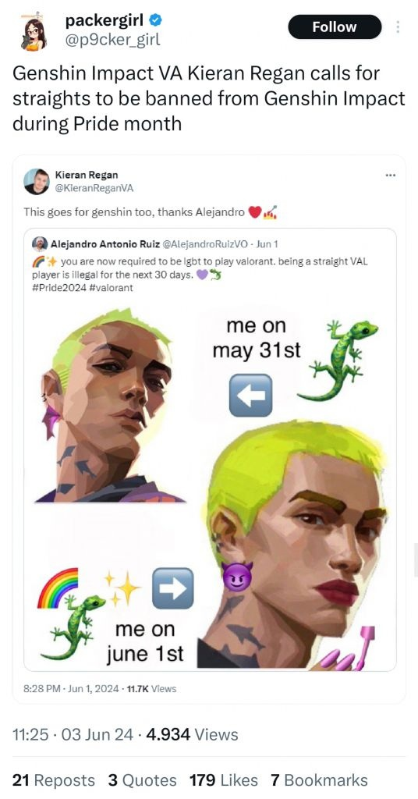Image resolution: width=418 pixels, height=799 pixels.
Task: Open the quoted tweet's three-dot menu
Action: pos(391,176)
